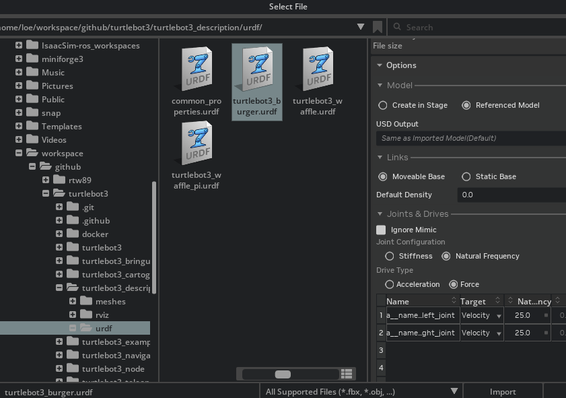Select rviz folder icon
This screenshot has width=566, height=398.
86,314
